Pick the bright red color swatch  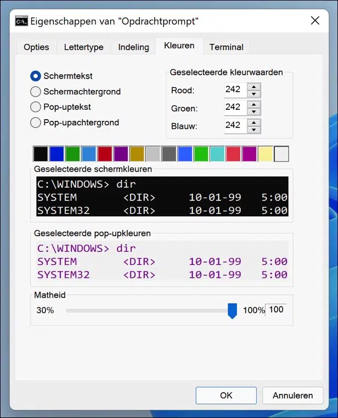pos(233,154)
